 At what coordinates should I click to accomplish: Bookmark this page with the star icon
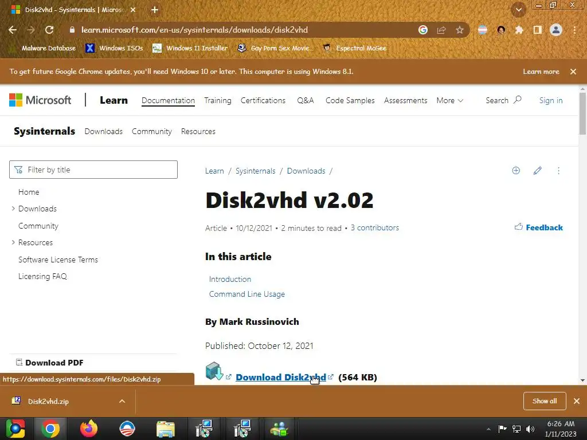[460, 30]
